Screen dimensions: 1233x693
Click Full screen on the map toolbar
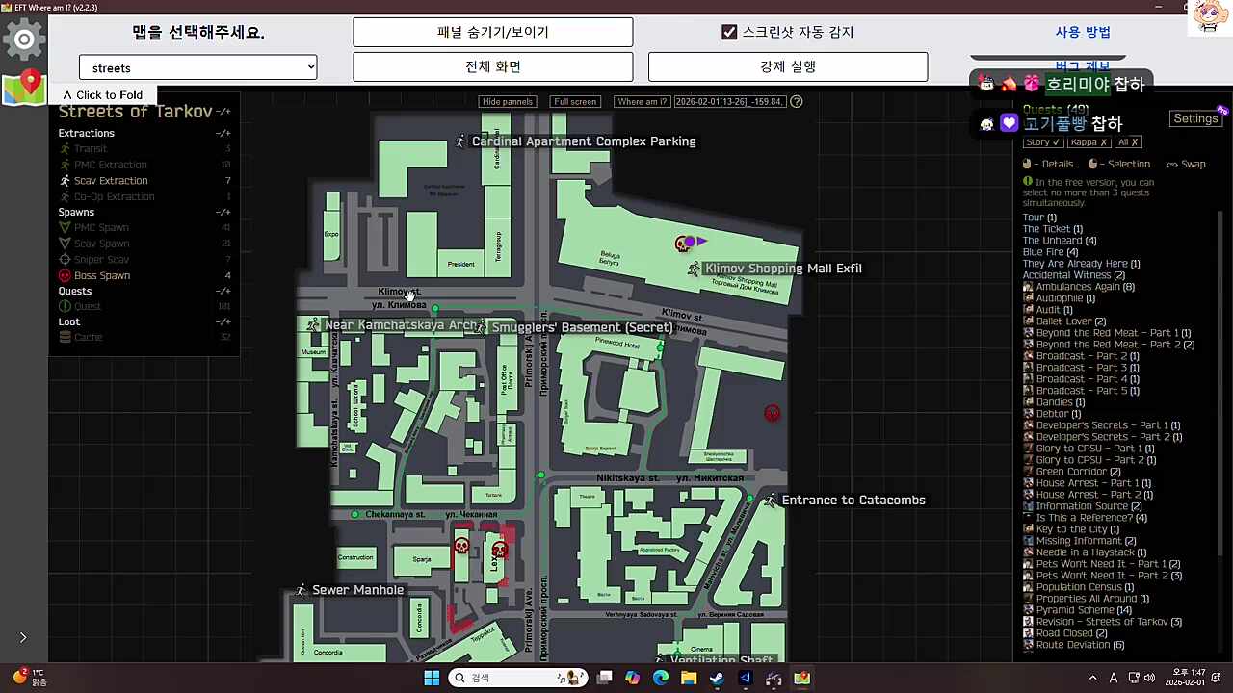(575, 102)
